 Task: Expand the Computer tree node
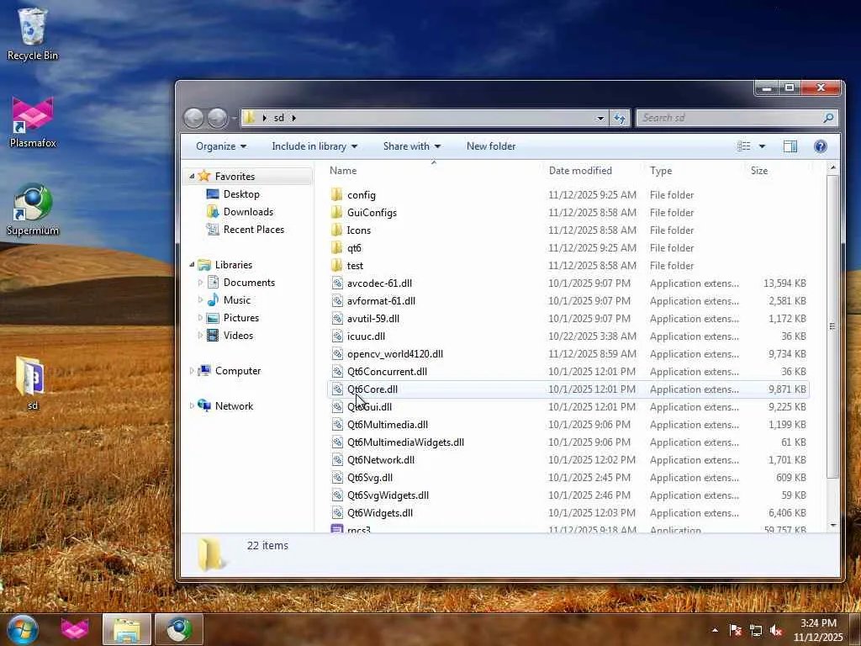pos(192,371)
